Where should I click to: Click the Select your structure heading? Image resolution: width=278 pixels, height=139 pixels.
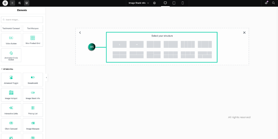(x=162, y=36)
